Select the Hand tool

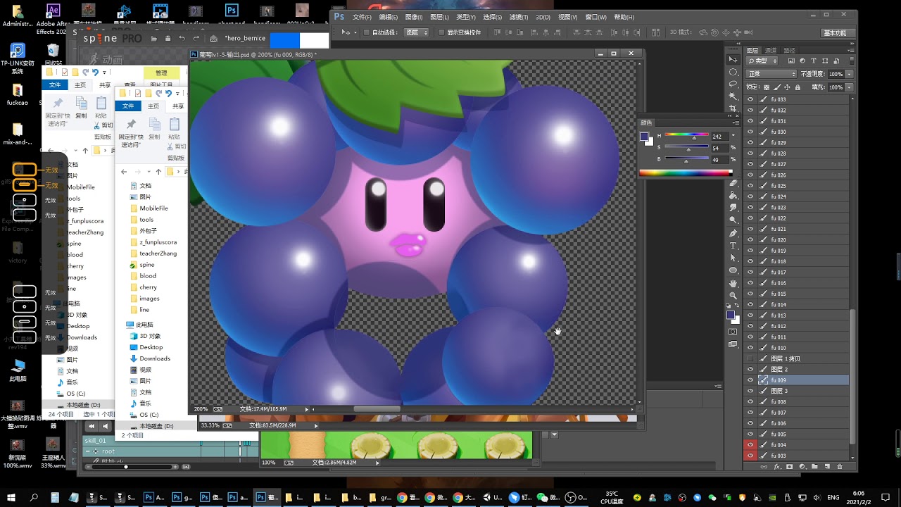[x=733, y=284]
